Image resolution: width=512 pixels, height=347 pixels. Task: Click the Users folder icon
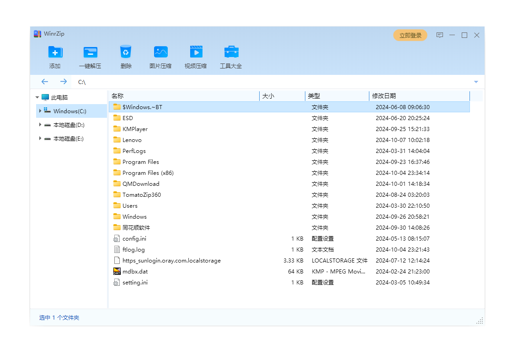tap(117, 205)
